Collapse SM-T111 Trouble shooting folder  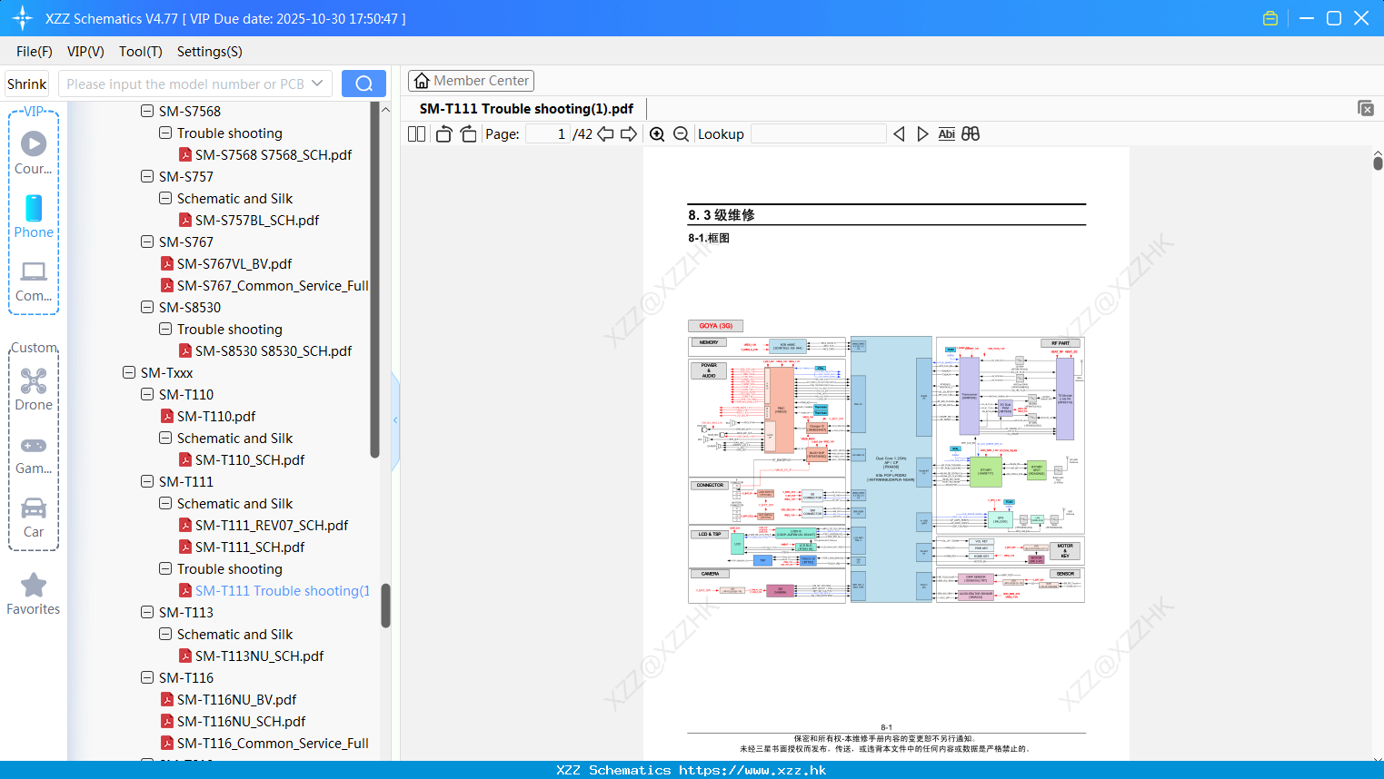tap(165, 568)
